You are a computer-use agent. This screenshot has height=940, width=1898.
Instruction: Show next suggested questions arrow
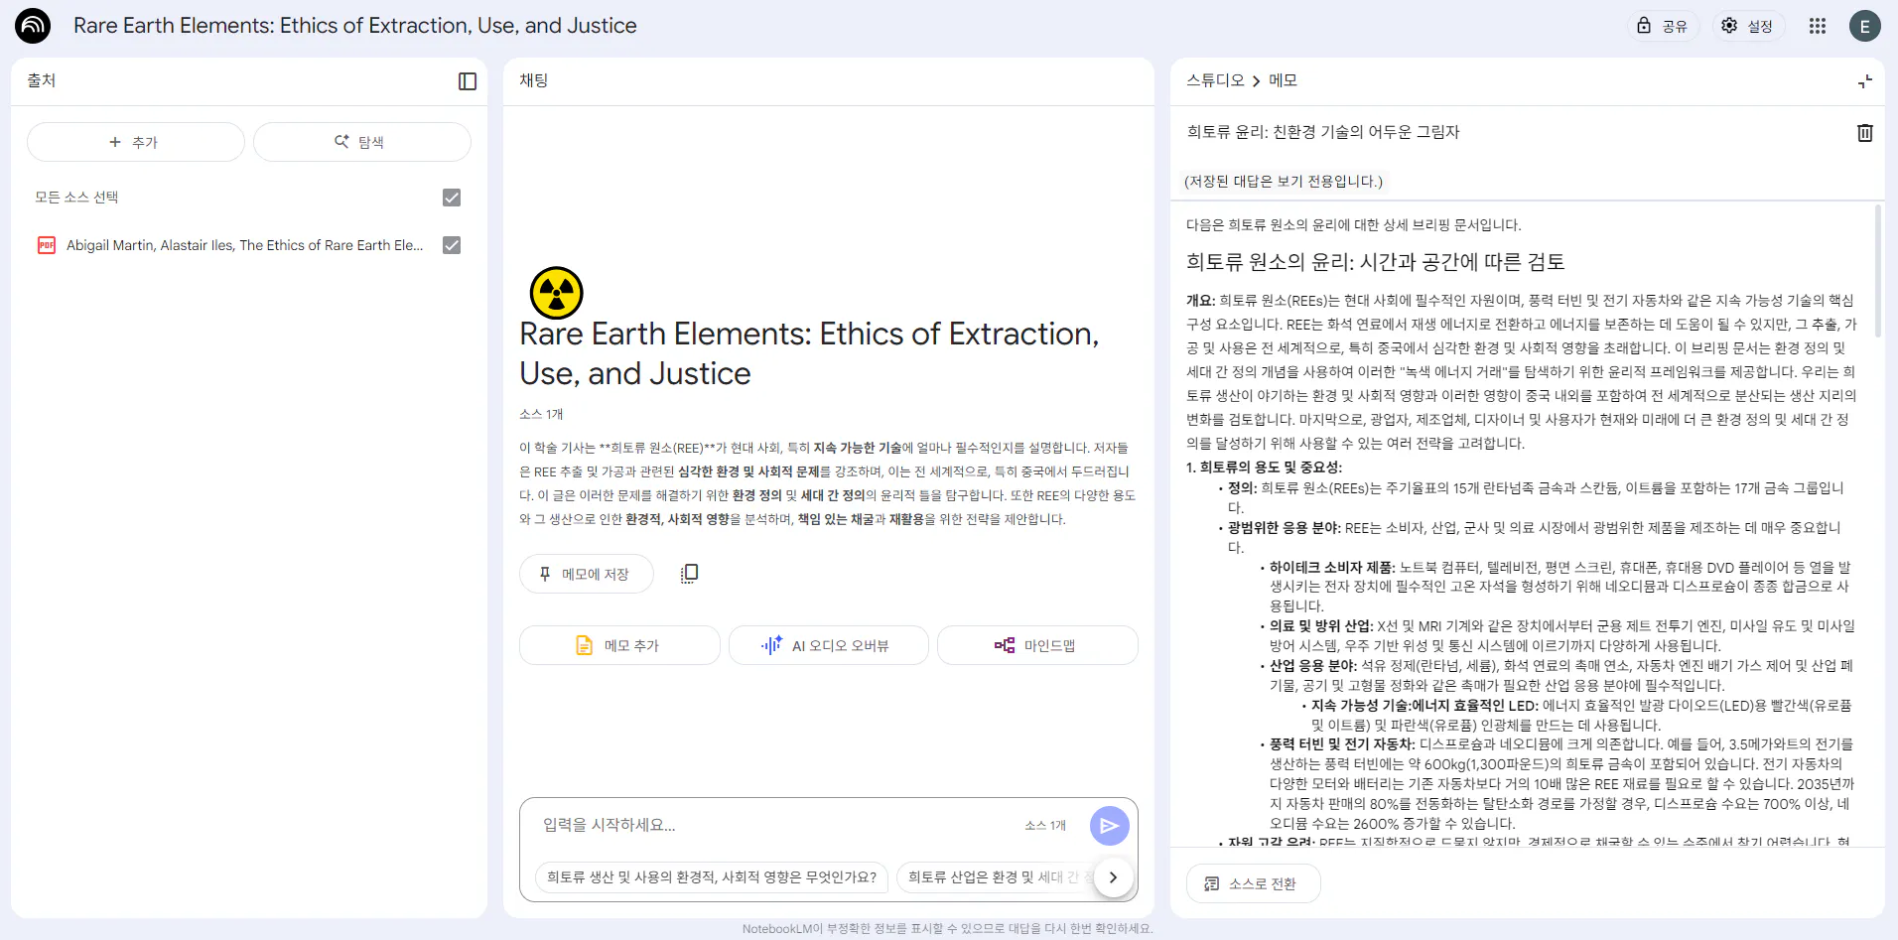1113,877
